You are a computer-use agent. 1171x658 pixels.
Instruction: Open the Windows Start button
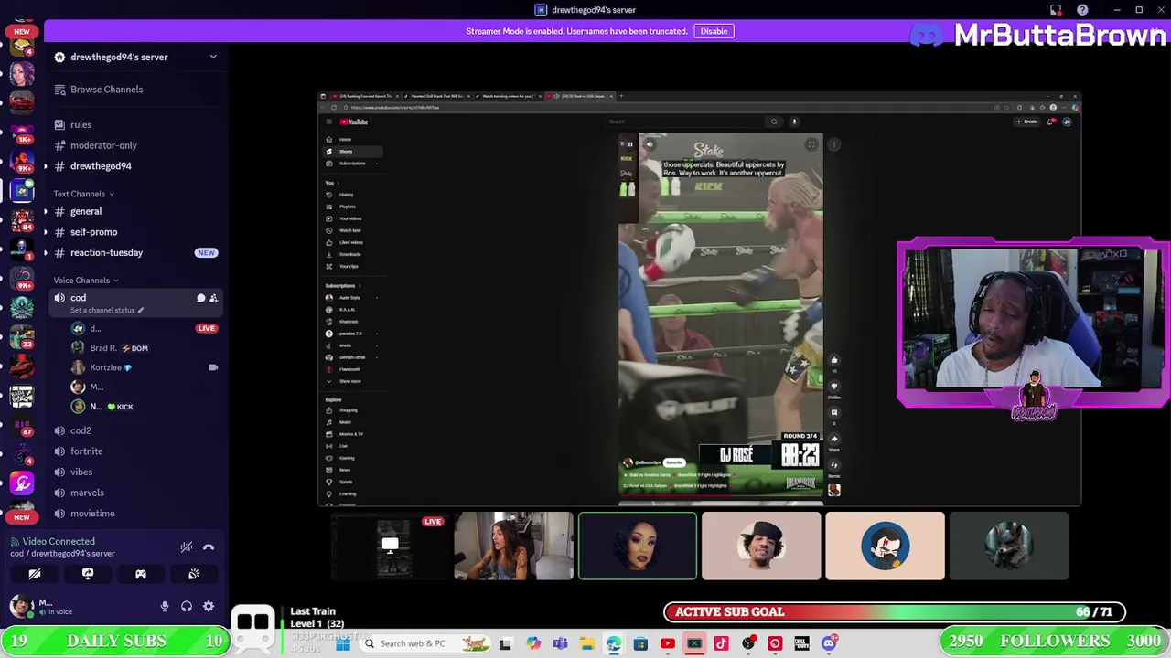[x=343, y=643]
